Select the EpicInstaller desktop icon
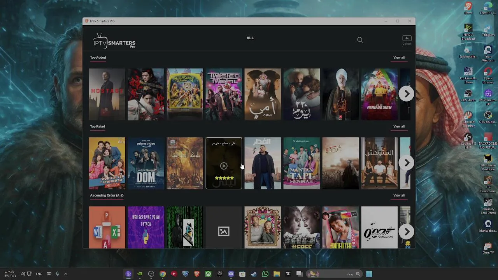The image size is (498, 280). pyautogui.click(x=468, y=52)
